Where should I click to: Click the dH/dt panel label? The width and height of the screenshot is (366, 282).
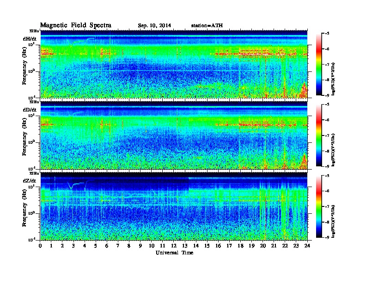pyautogui.click(x=30, y=39)
